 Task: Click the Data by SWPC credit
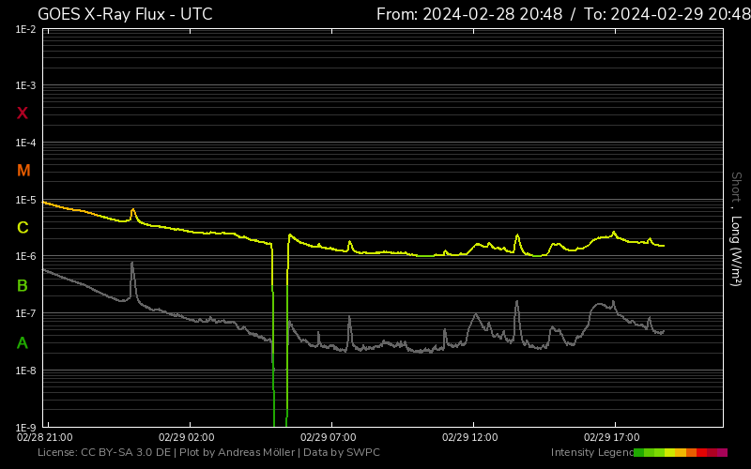point(342,452)
